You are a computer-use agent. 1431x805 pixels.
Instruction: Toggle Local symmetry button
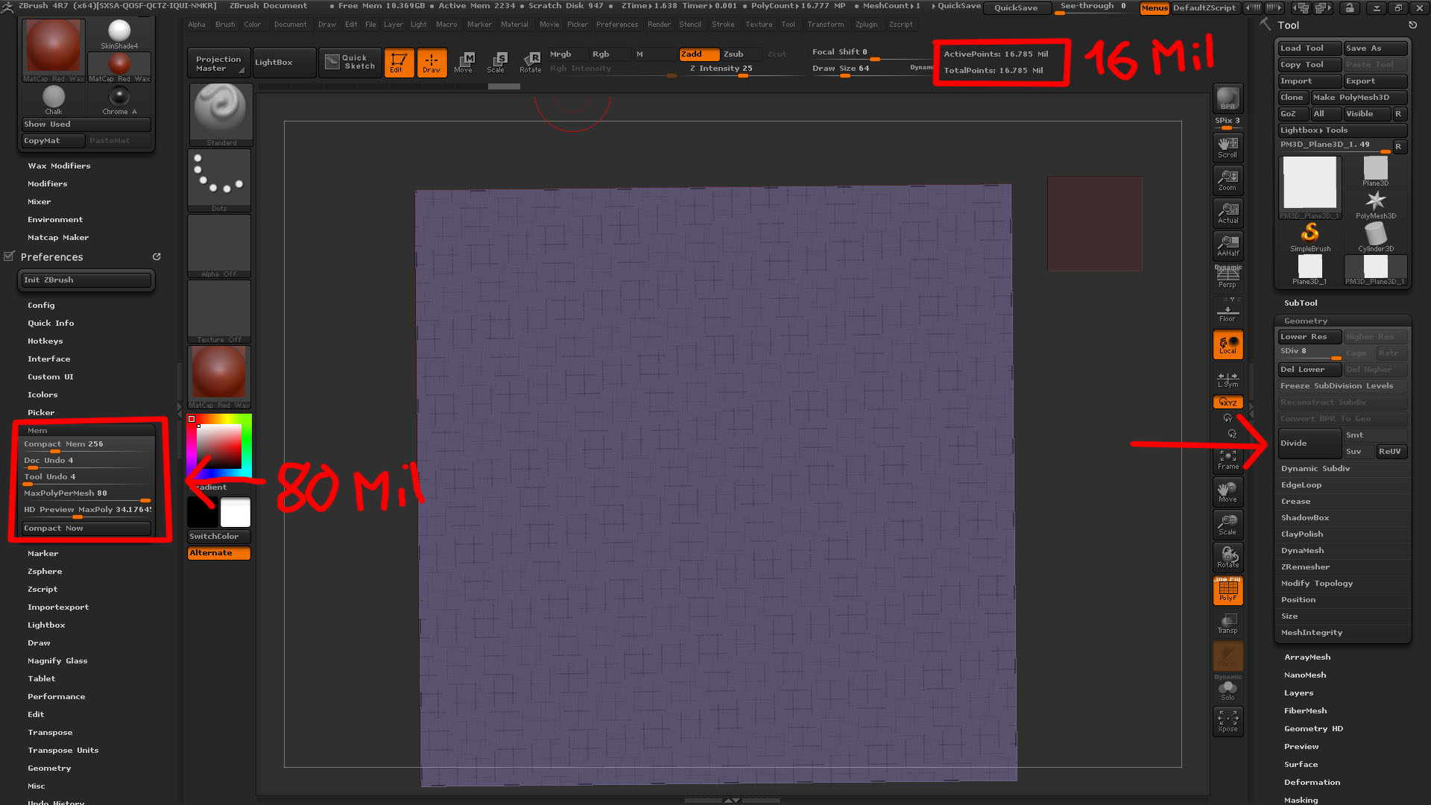pyautogui.click(x=1228, y=345)
